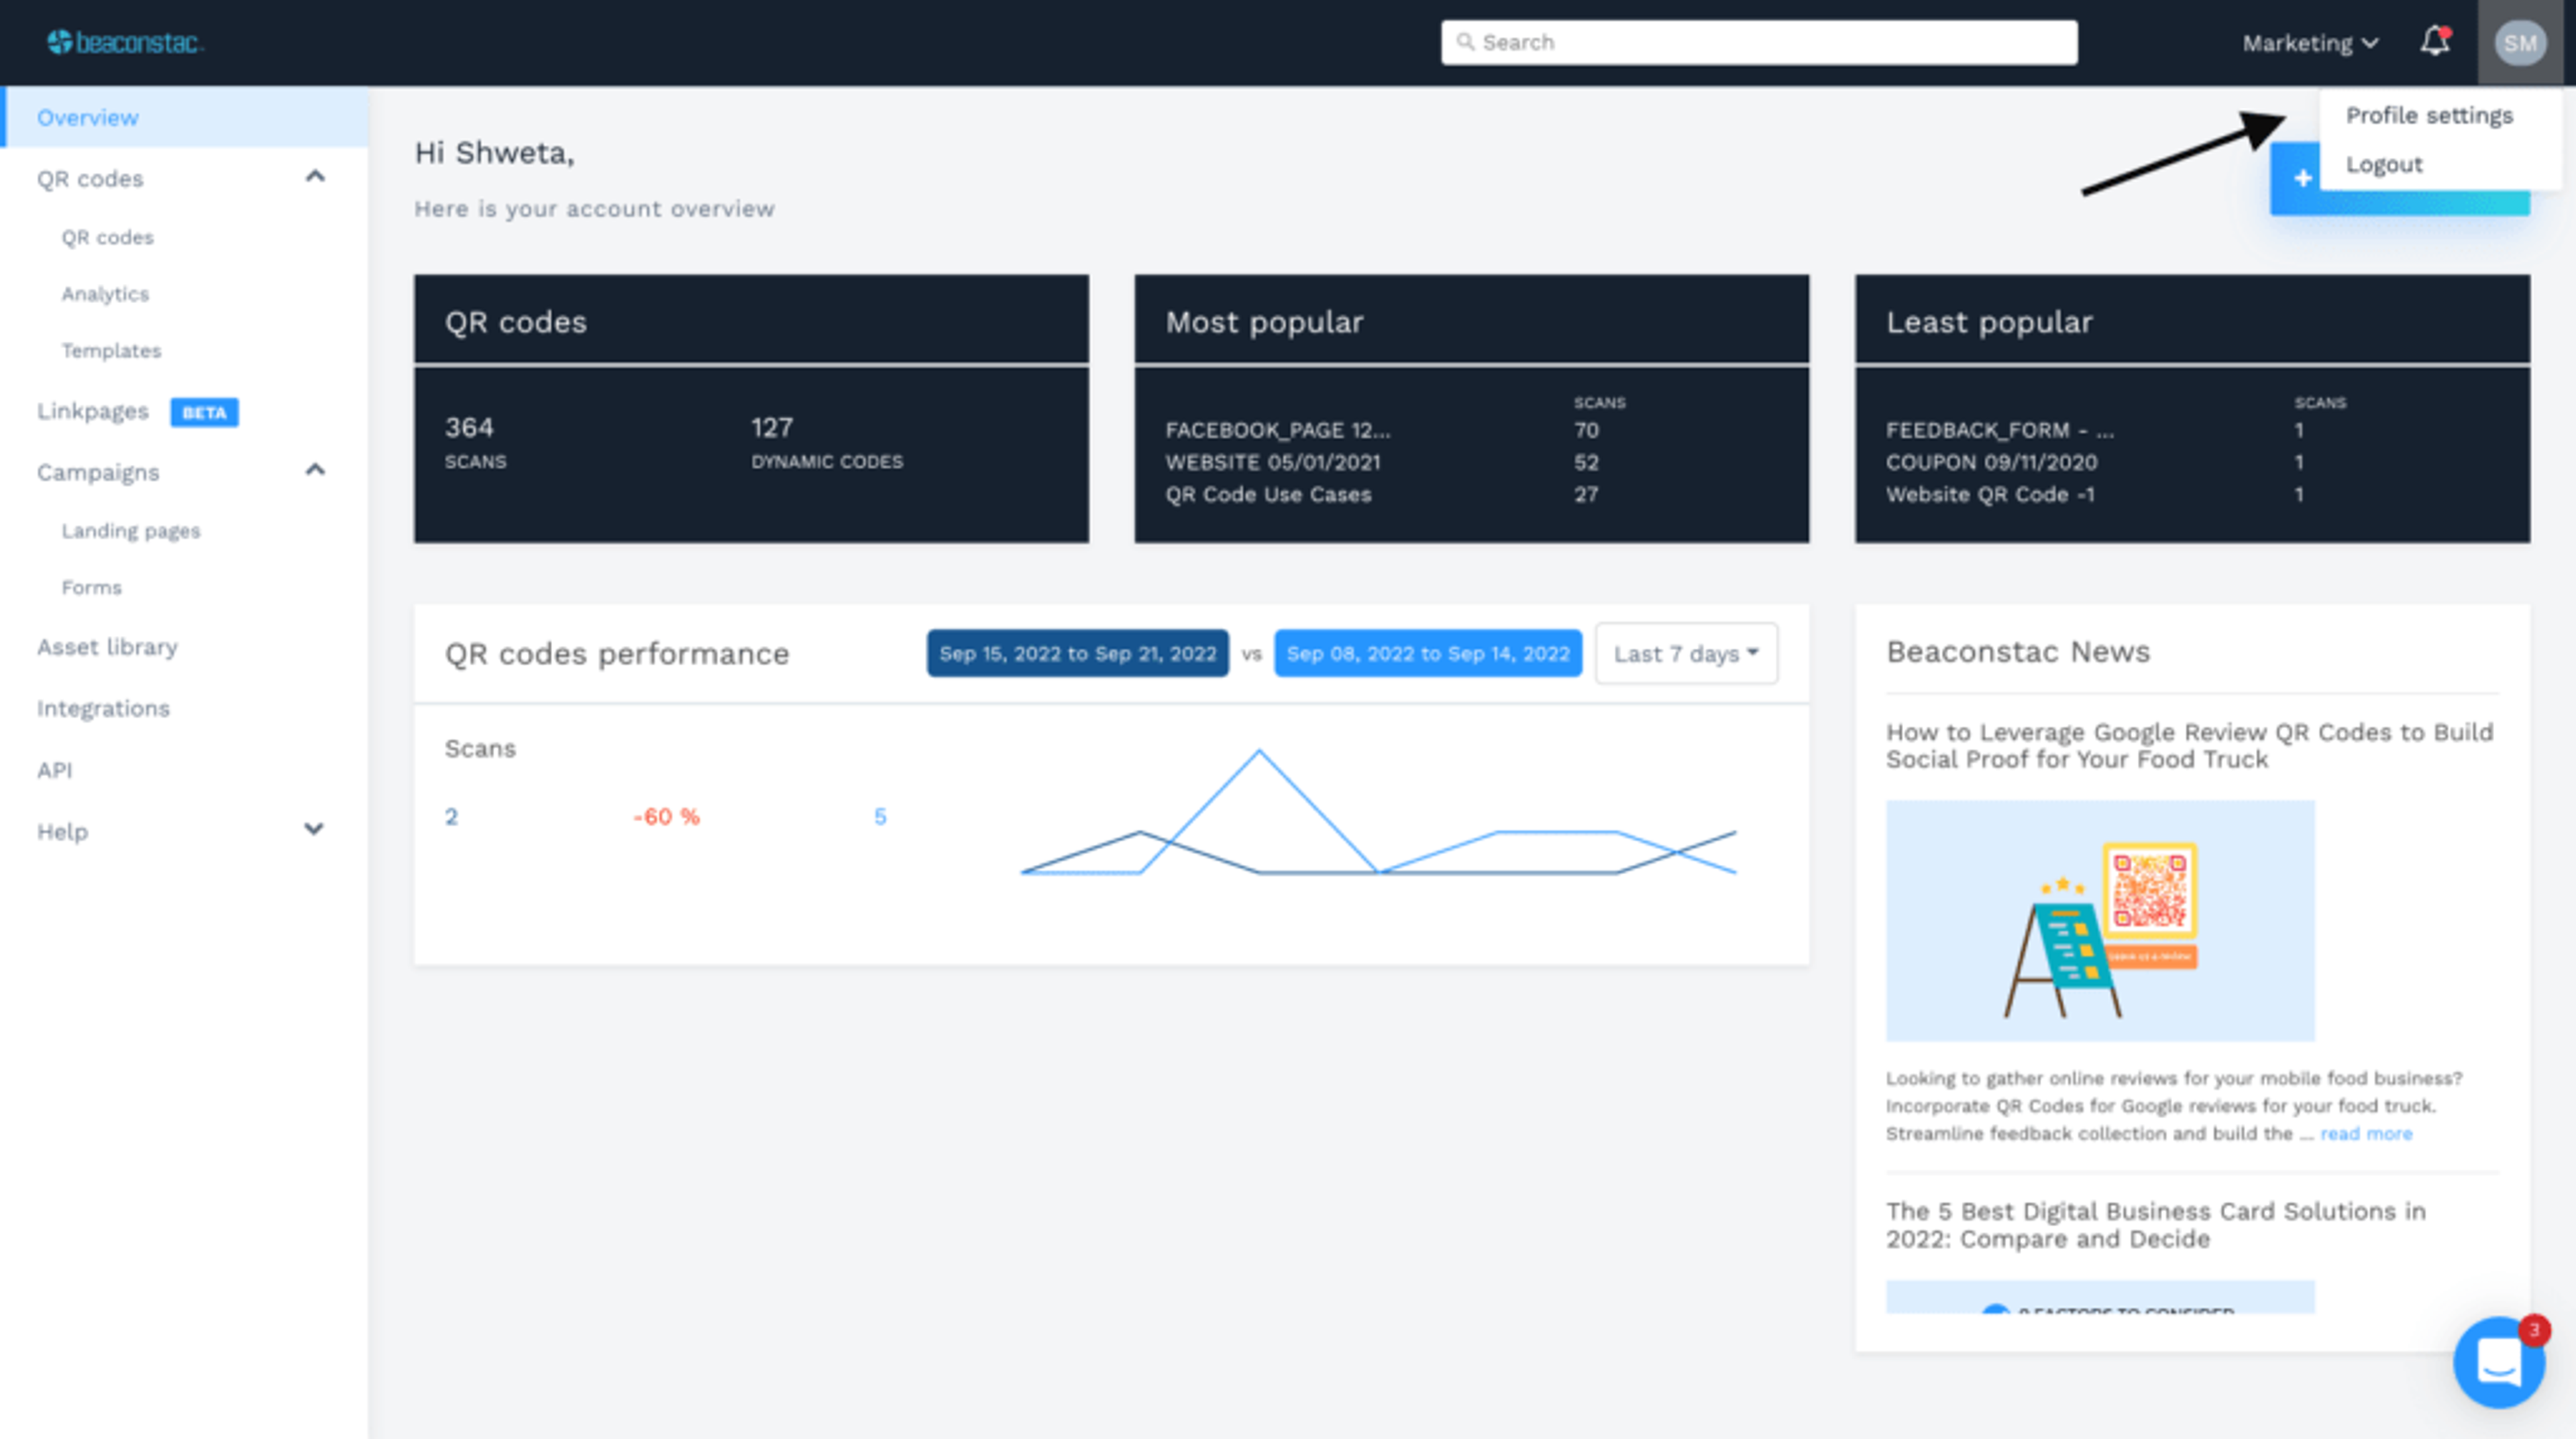Open the Last 7 days dropdown
This screenshot has height=1439, width=2576.
tap(1686, 653)
